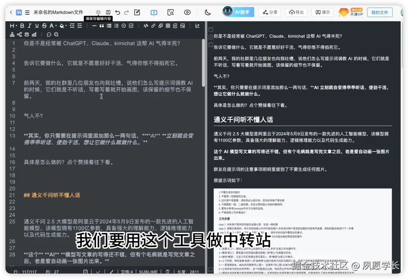Open the 演示 presentation menu
The height and width of the screenshot is (279, 408).
[322, 12]
